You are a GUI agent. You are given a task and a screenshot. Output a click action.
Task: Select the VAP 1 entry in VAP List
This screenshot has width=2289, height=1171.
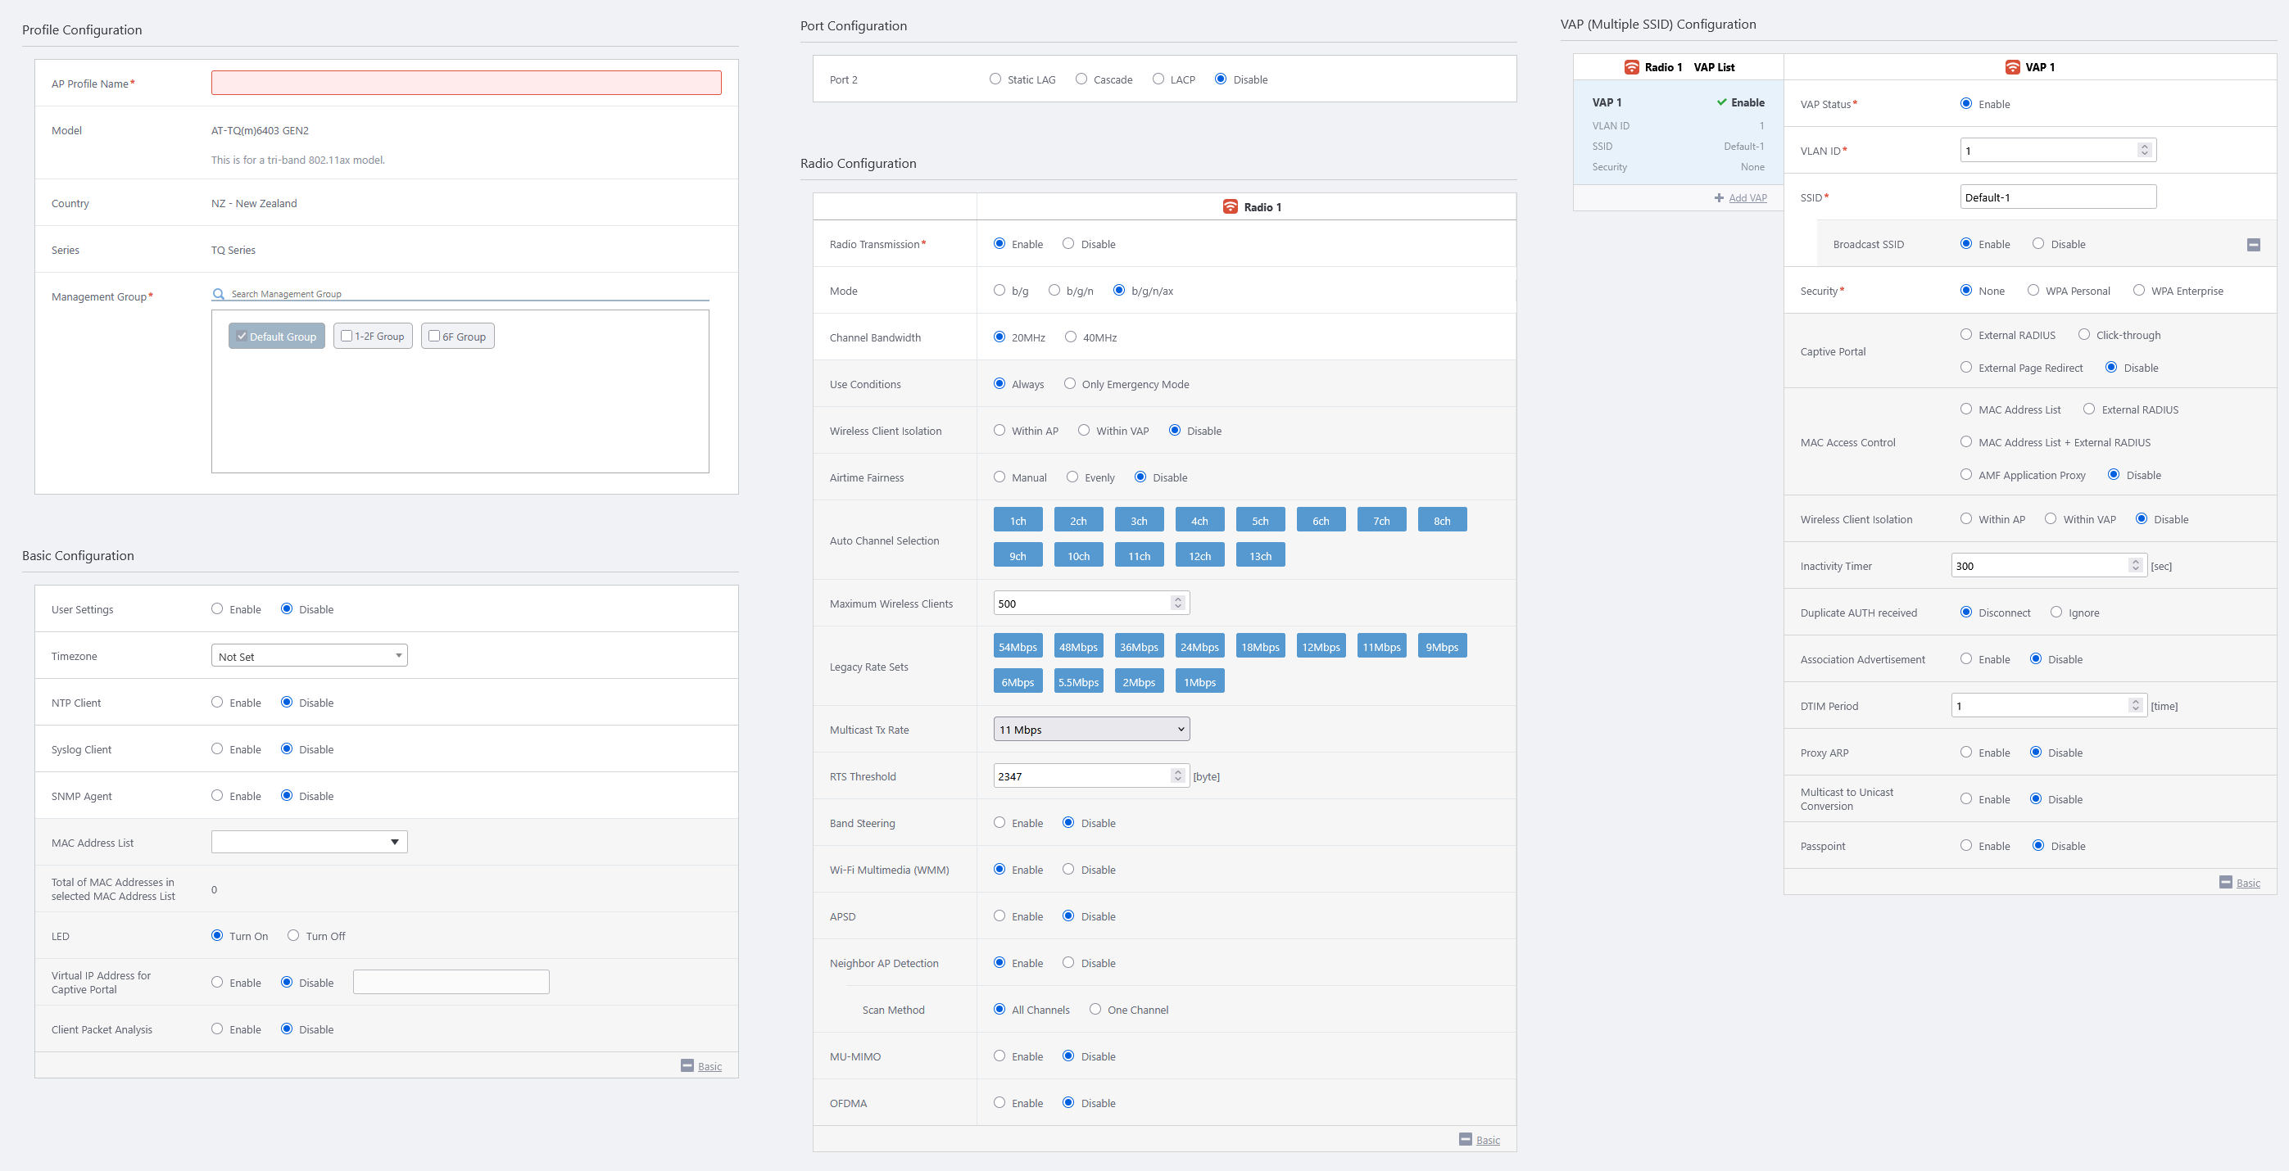[1678, 133]
